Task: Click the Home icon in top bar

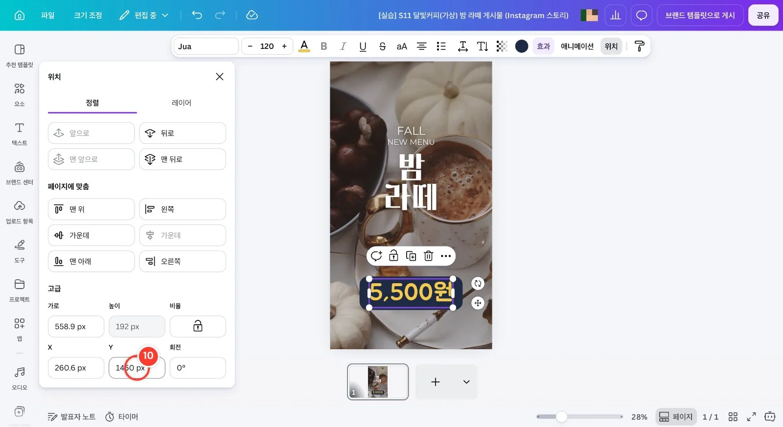Action: (20, 15)
